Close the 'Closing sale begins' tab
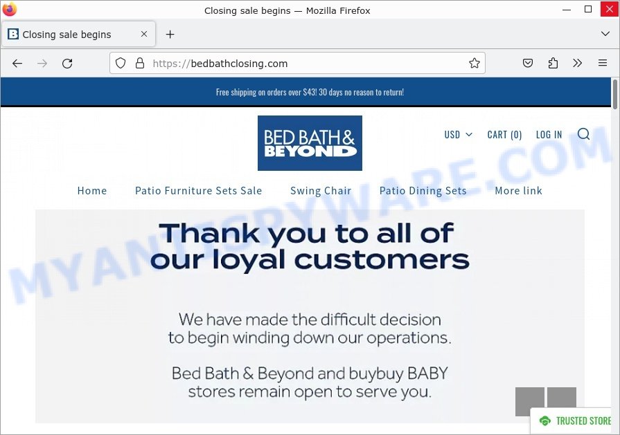 pyautogui.click(x=144, y=35)
